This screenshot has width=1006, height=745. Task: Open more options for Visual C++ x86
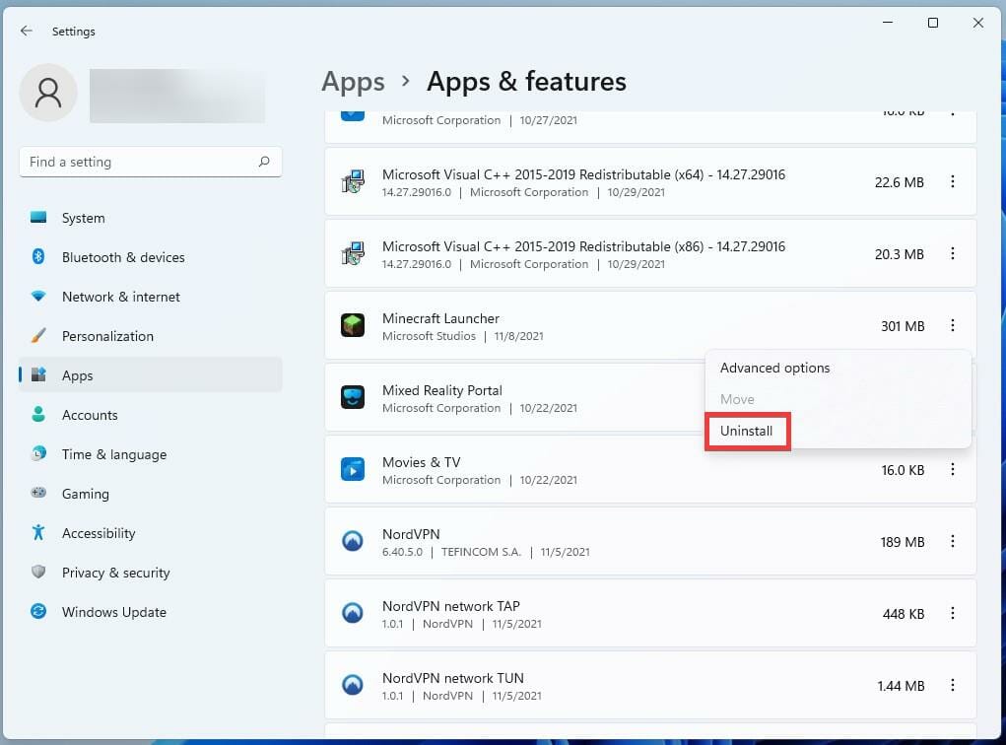click(x=952, y=253)
